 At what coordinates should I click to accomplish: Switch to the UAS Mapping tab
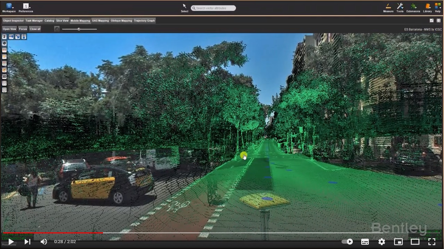tap(100, 21)
